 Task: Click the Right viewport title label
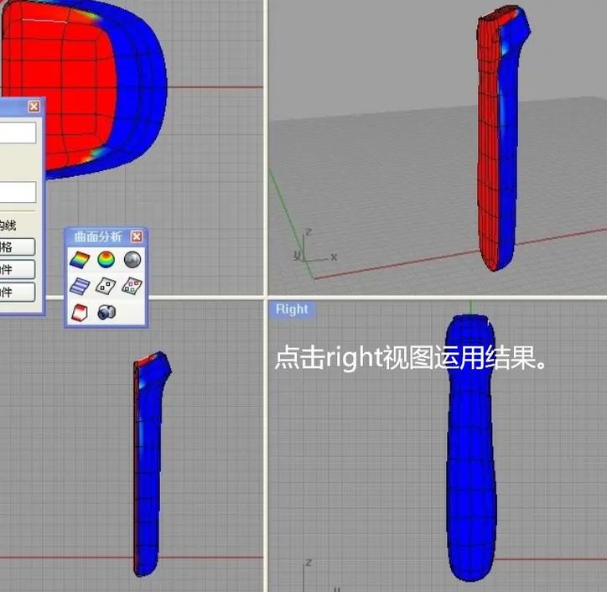292,309
